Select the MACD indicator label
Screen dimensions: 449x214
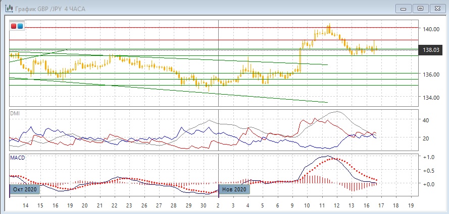coord(17,158)
